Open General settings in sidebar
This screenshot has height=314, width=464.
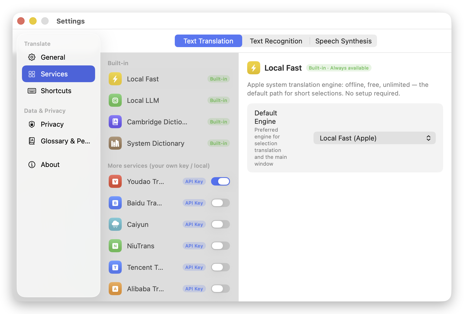[59, 57]
